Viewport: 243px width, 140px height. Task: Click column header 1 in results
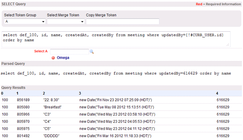17,93
